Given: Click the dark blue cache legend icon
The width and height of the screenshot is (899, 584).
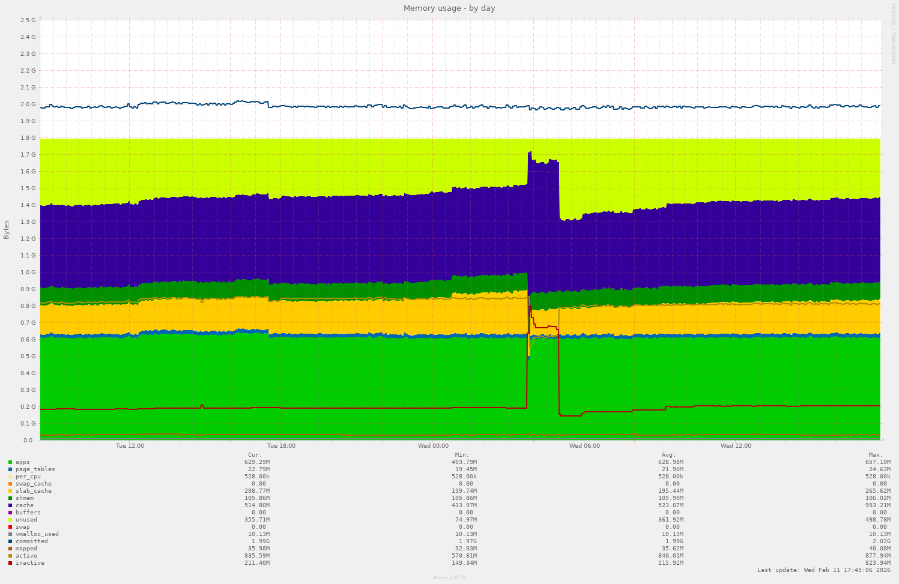Looking at the screenshot, I should click(x=10, y=505).
